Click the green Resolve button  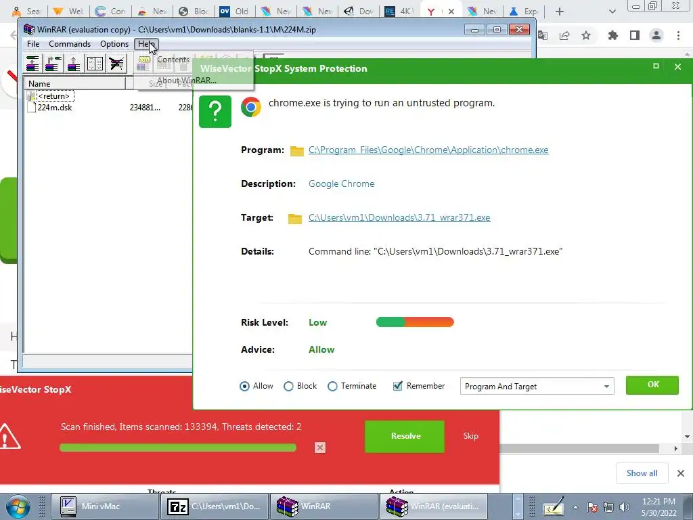405,437
